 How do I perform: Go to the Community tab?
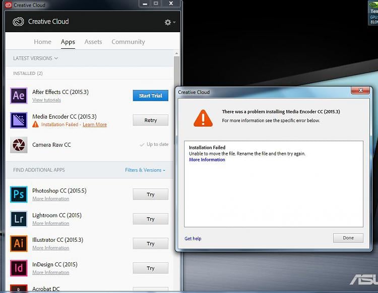[x=128, y=42]
